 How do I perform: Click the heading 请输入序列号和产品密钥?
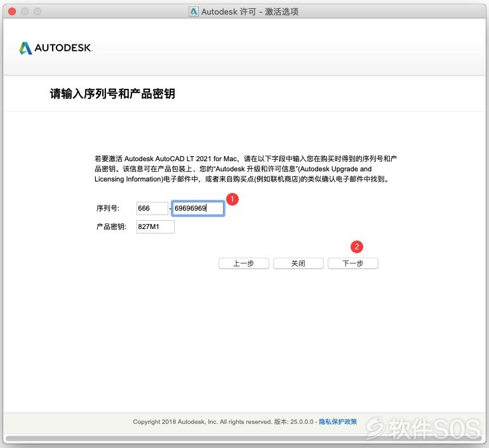(112, 93)
